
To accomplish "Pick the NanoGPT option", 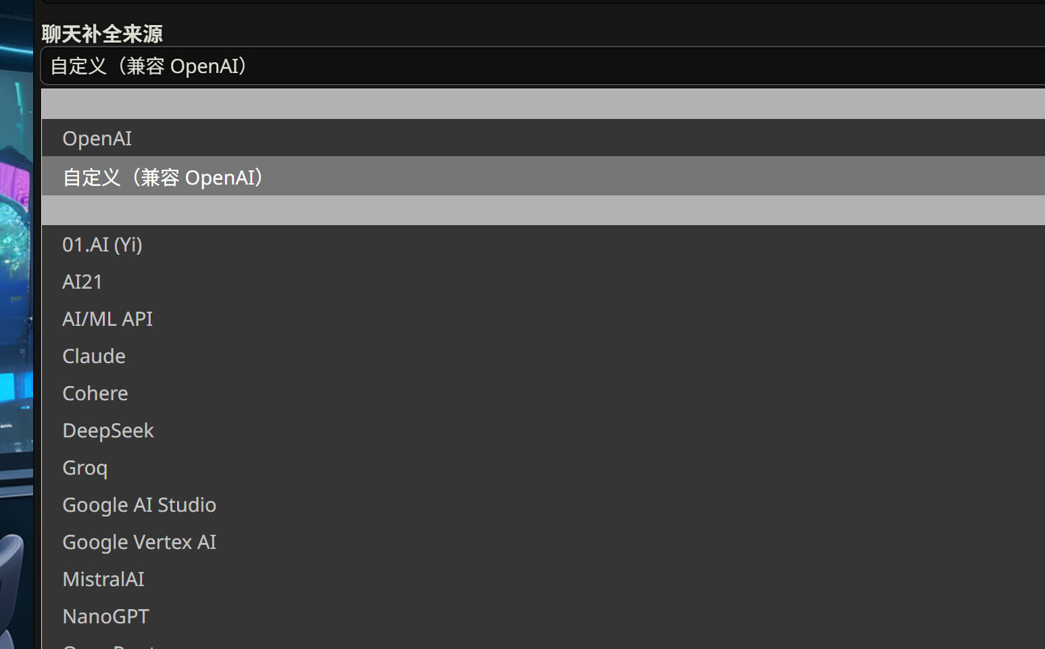I will click(x=106, y=617).
